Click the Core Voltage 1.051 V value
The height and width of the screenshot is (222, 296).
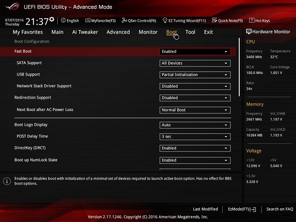[276, 73]
